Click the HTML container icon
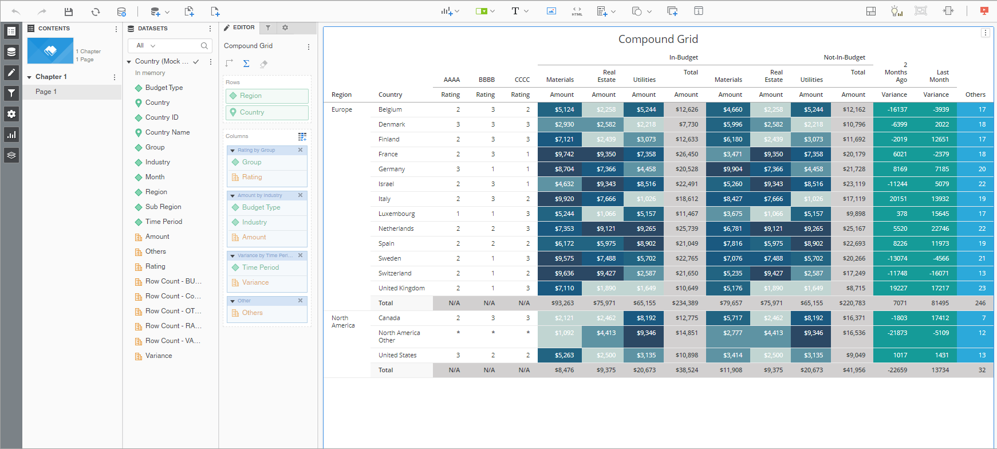997x449 pixels. pyautogui.click(x=577, y=11)
